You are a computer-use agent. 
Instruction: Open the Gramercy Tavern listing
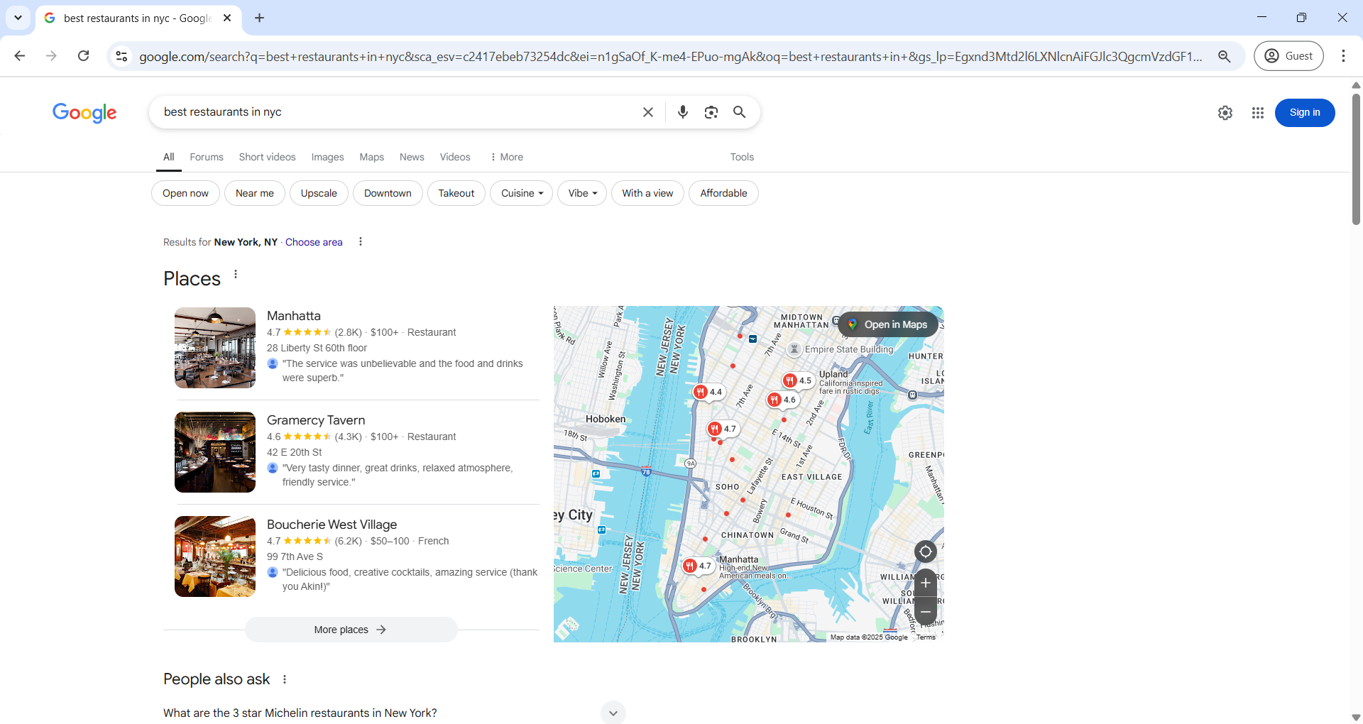(x=316, y=420)
